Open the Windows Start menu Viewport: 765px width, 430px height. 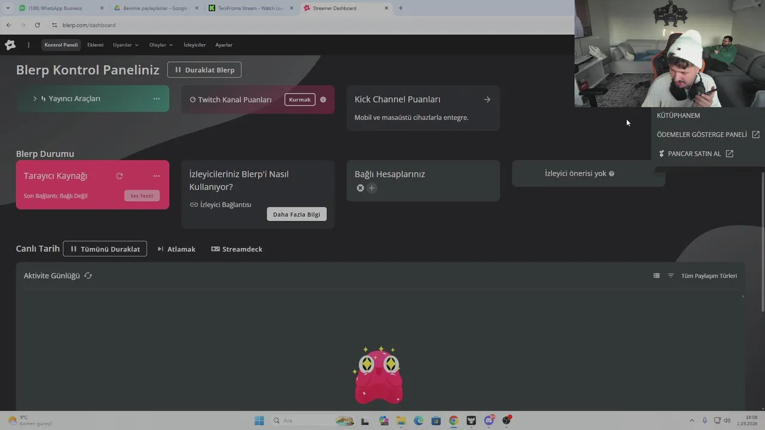pos(259,420)
